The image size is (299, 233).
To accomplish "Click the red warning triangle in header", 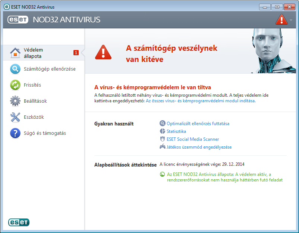I will point(281,19).
